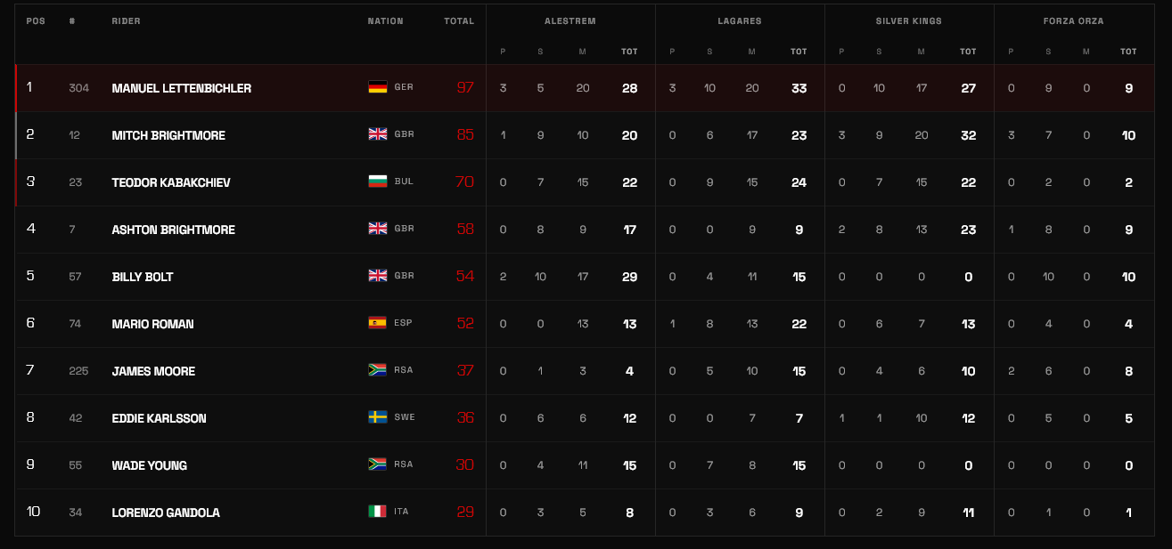1172x549 pixels.
Task: Click the FORZA ORZA round header
Action: [1074, 21]
